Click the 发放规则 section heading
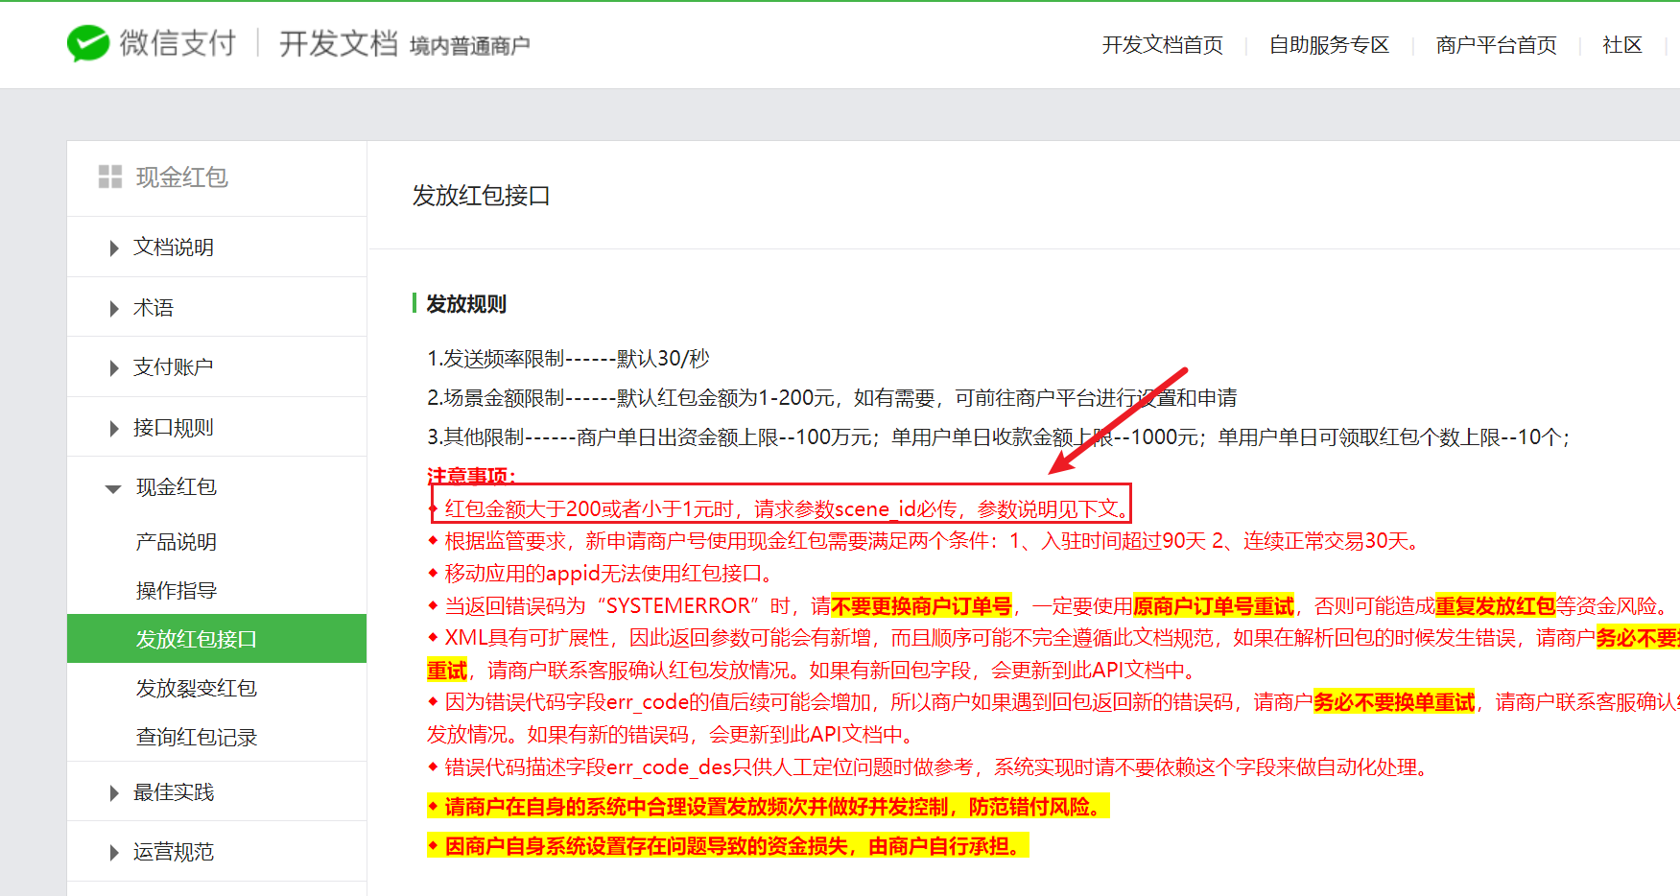 466,304
